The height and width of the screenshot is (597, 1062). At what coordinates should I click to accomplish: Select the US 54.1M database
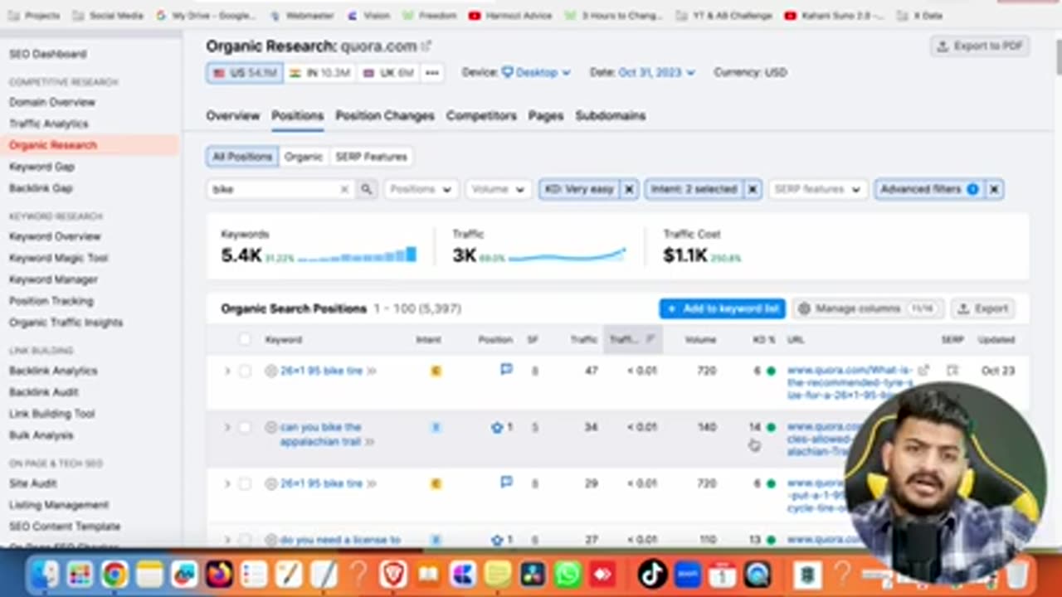(x=245, y=72)
